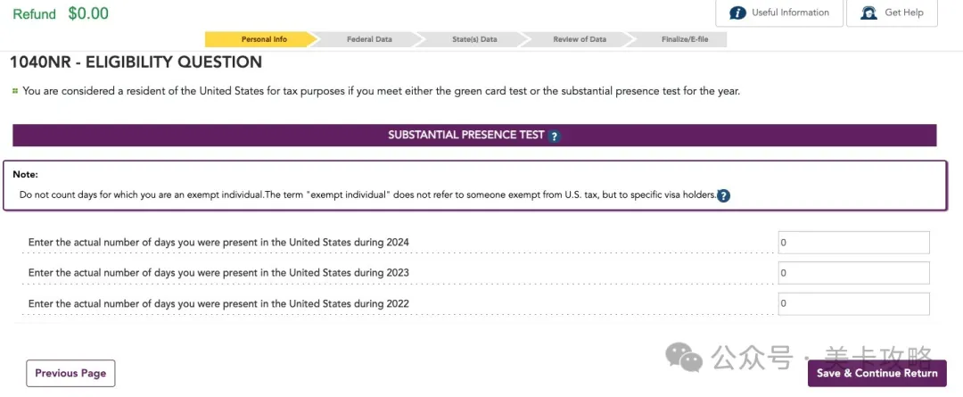Click the 1040NR Eligibility Question heading
The image size is (963, 397).
pos(136,62)
